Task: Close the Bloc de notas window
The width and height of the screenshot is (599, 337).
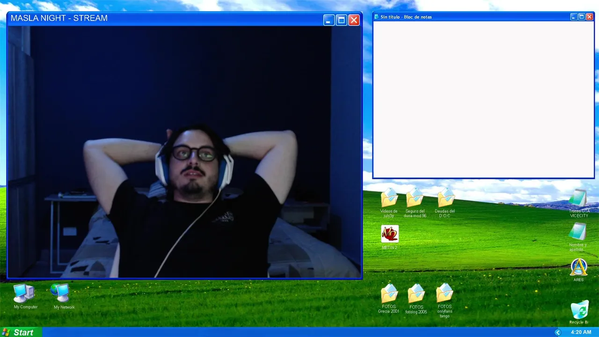Action: click(x=590, y=17)
